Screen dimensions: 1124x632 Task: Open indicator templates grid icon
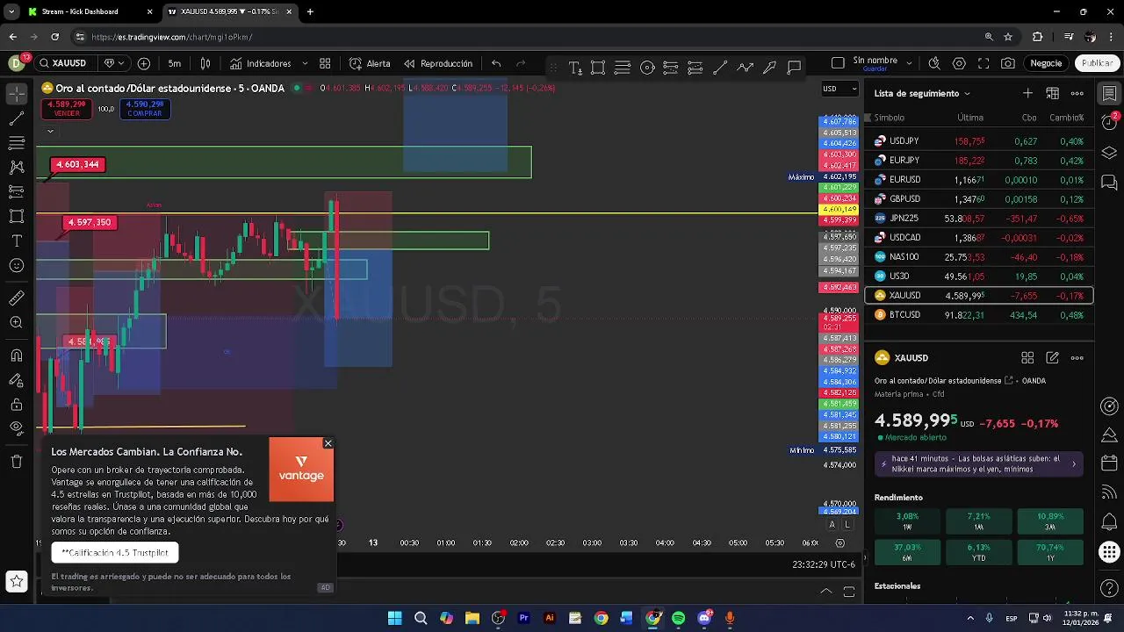[x=325, y=63]
